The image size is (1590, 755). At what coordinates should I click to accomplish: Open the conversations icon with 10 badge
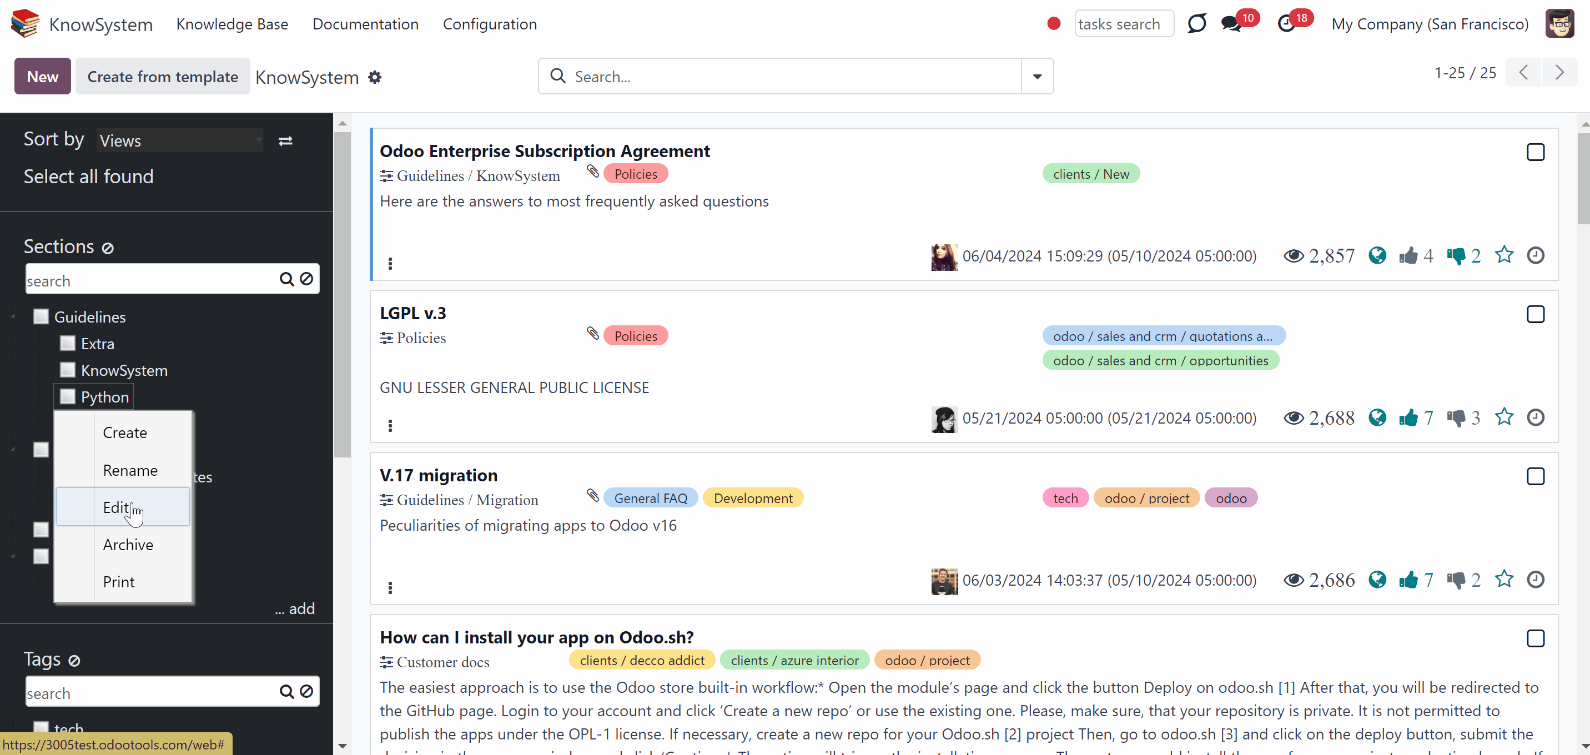(1231, 23)
